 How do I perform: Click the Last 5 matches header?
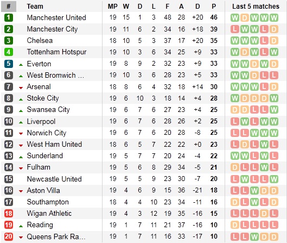(x=256, y=7)
